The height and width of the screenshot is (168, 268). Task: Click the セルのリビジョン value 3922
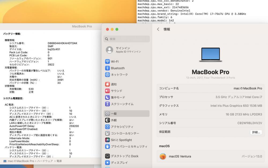pyautogui.click(x=51, y=65)
